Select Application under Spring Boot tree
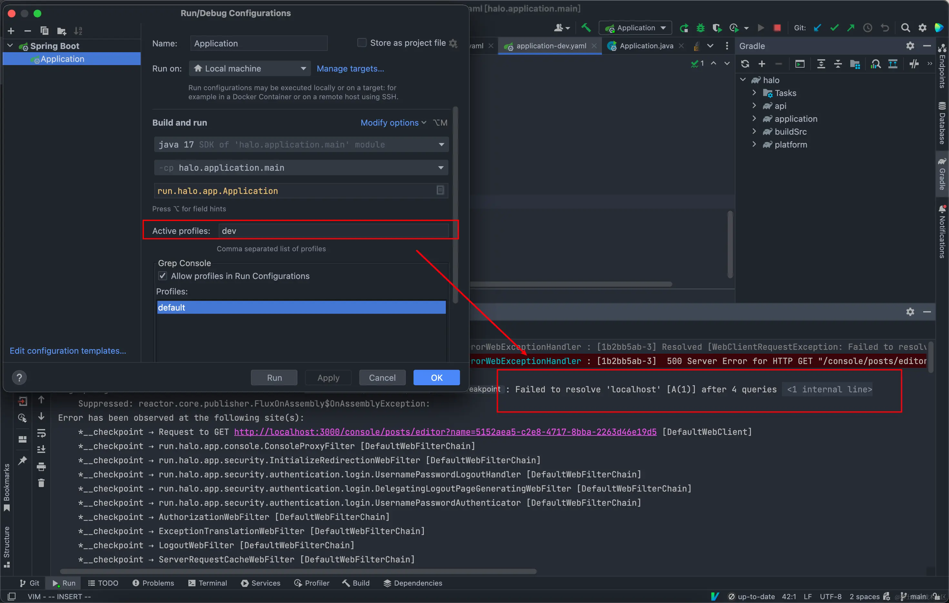The height and width of the screenshot is (603, 949). pos(71,59)
